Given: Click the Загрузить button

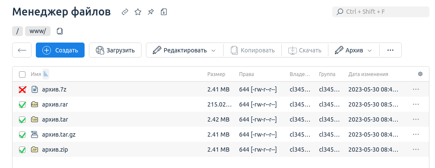Looking at the screenshot, I should click(x=115, y=50).
